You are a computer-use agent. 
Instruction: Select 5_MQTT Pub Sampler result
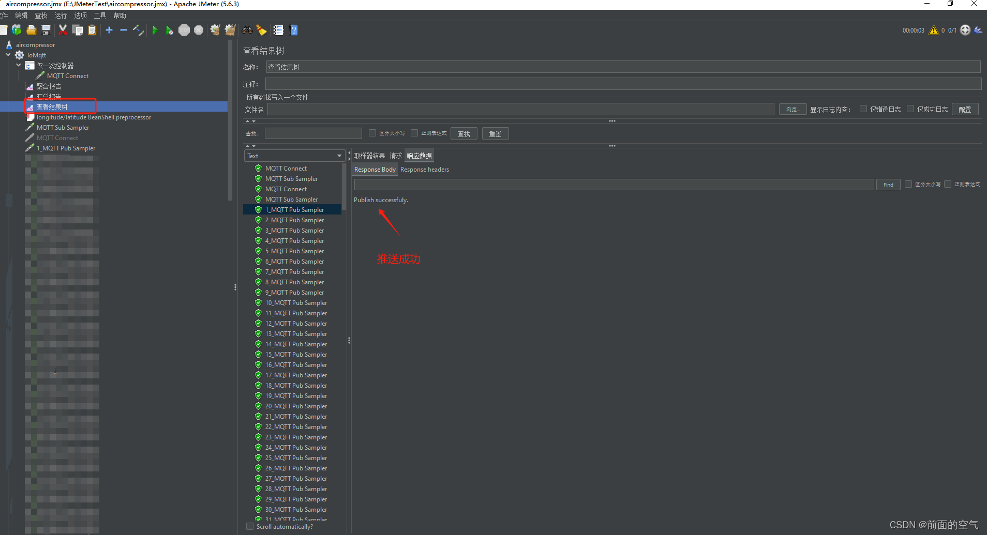point(294,251)
